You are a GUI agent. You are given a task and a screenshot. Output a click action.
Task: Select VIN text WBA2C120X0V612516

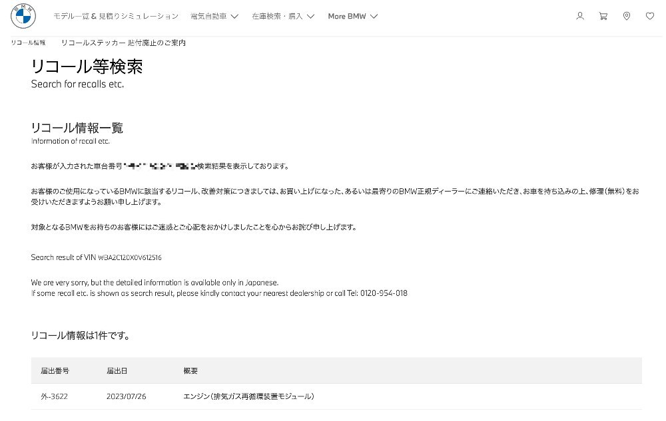pos(130,257)
